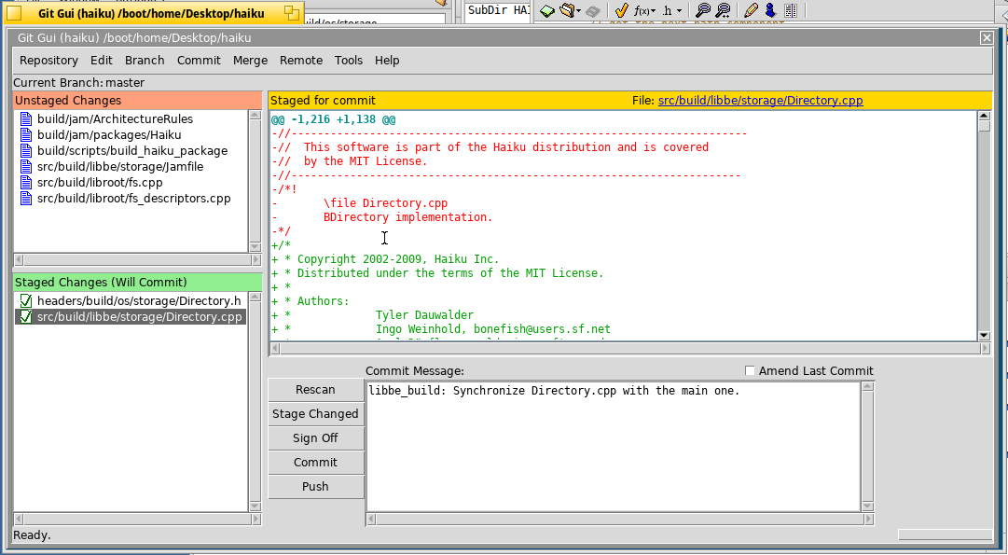Image resolution: width=1008 pixels, height=555 pixels.
Task: Open dropdown arrow next to the folder icon
Action: tap(578, 11)
